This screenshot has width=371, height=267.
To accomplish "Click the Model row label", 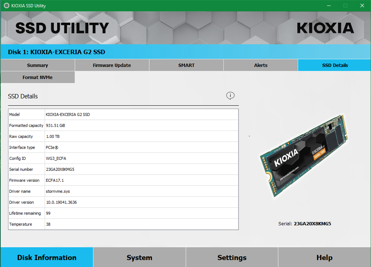I will (14, 114).
